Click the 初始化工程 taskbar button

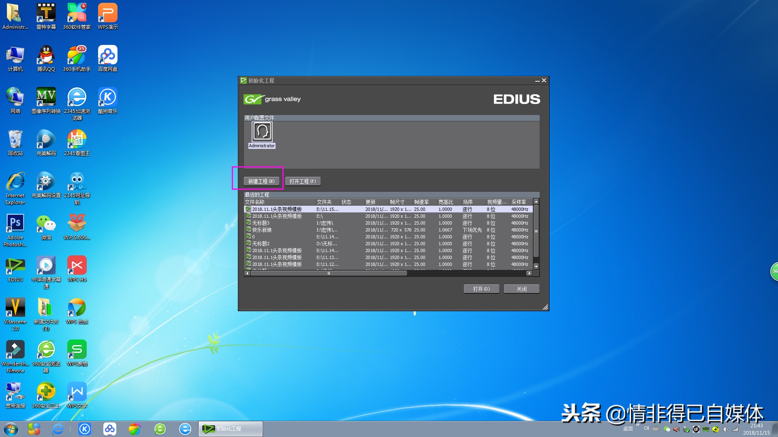[x=231, y=429]
